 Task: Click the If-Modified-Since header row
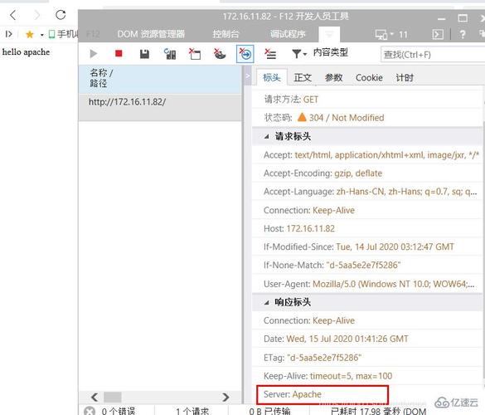pyautogui.click(x=367, y=247)
